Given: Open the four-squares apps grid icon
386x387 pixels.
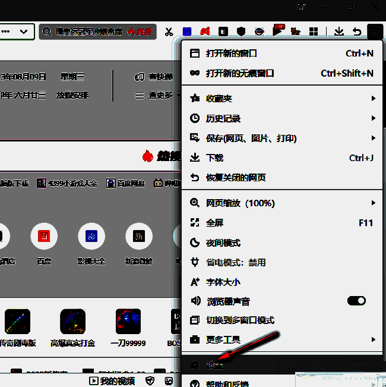Looking at the screenshot, I should click(x=314, y=32).
